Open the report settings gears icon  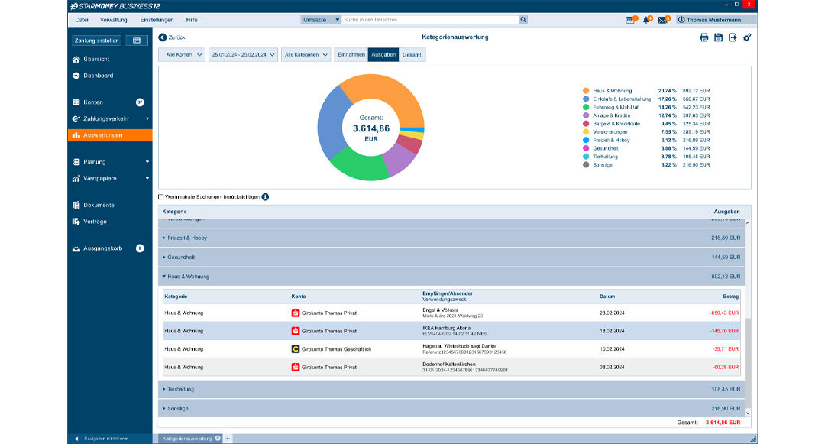[x=747, y=37]
